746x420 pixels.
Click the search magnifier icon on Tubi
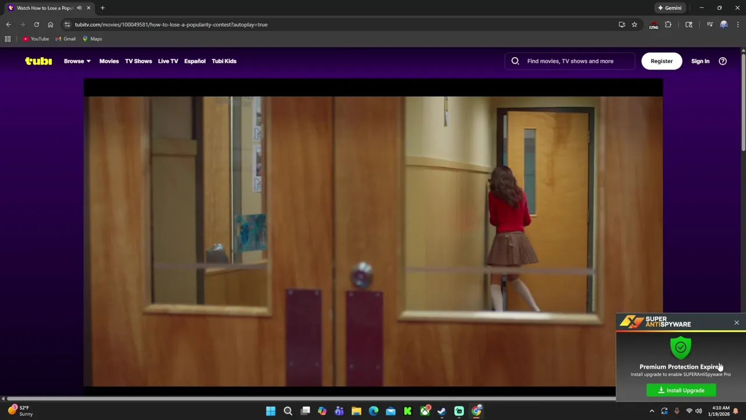click(x=515, y=61)
